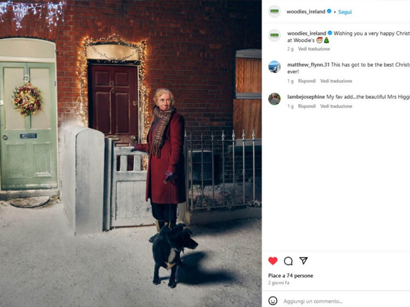Viewport: 410px width, 307px height.
Task: Click the post photo of woman with dog
Action: [131, 153]
